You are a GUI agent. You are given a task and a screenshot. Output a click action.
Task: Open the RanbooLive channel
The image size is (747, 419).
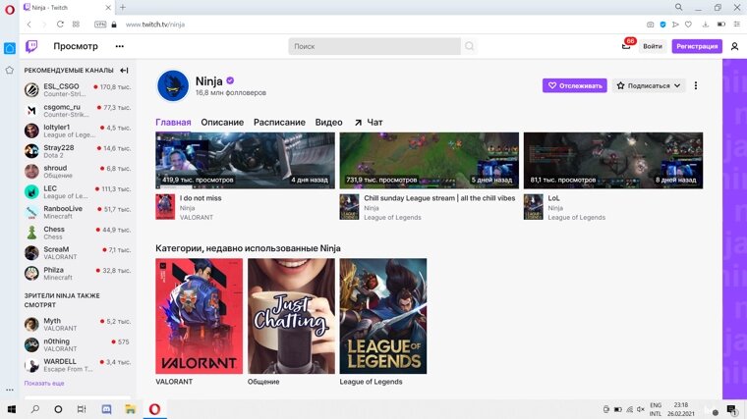point(78,212)
